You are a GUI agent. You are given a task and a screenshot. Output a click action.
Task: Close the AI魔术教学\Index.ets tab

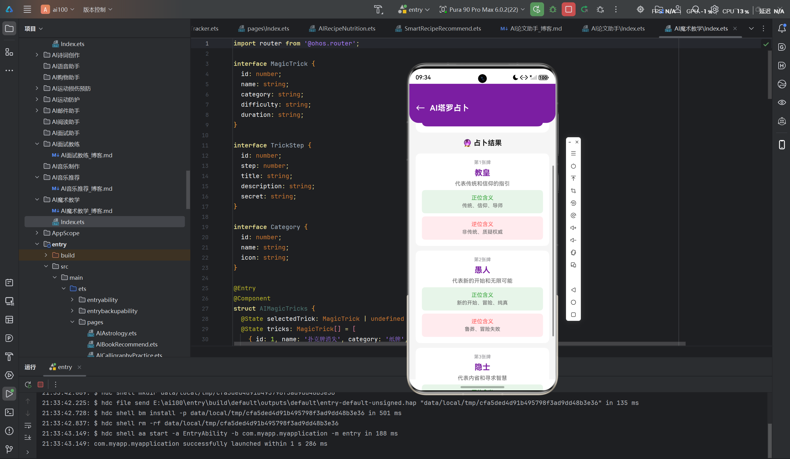[735, 28]
